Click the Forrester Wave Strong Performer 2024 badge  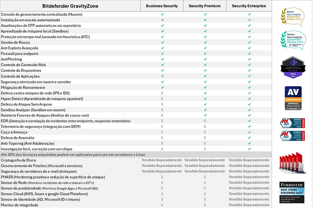(292, 192)
